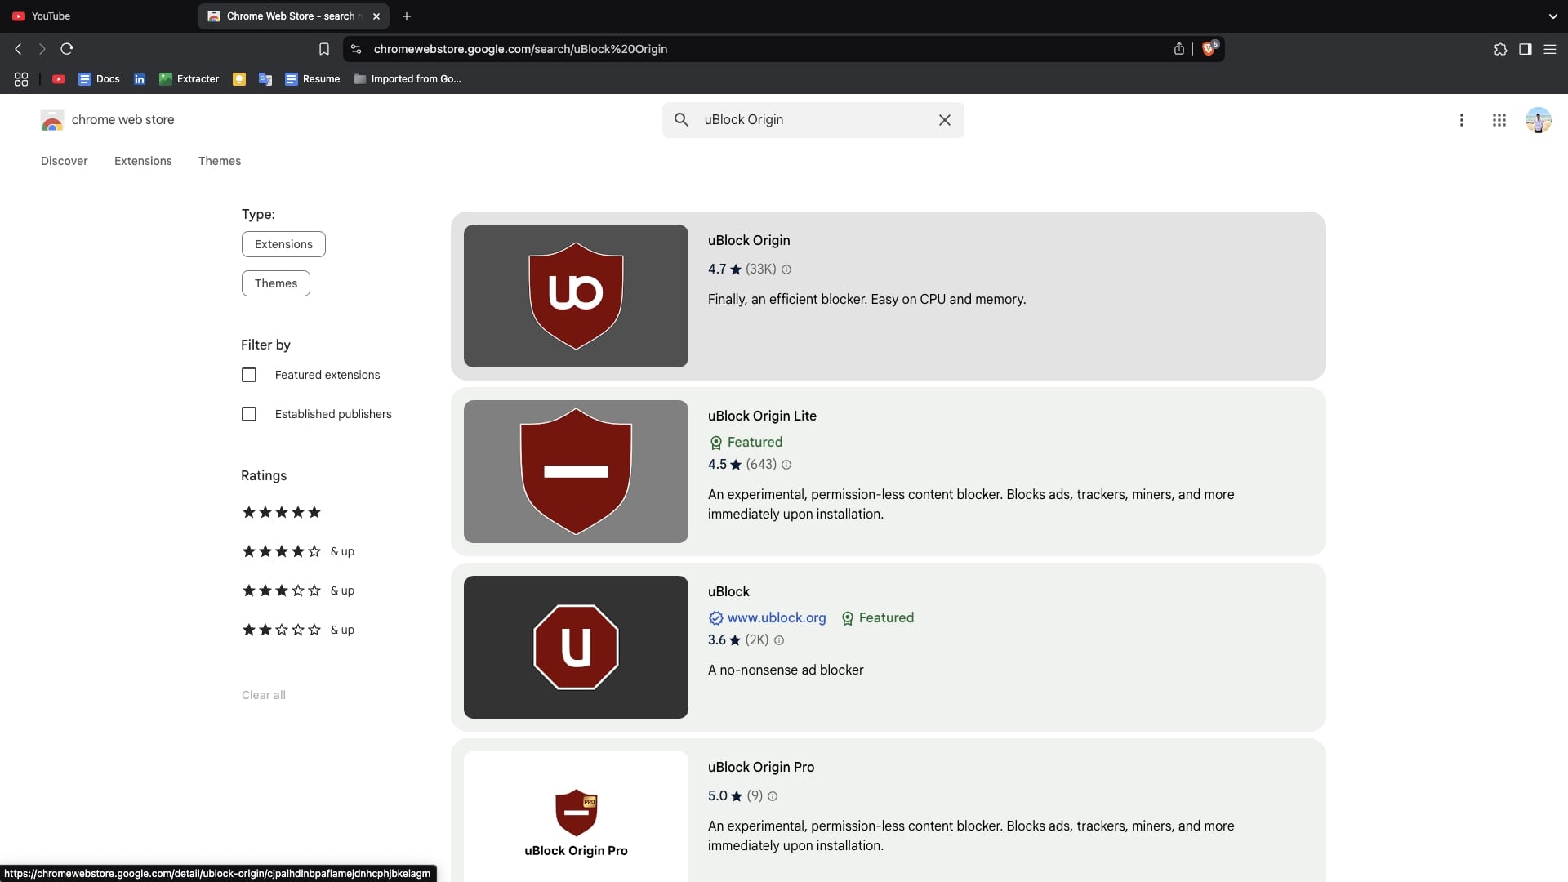Click the verified badge beside www.ublock.org
The width and height of the screenshot is (1568, 882).
(716, 618)
